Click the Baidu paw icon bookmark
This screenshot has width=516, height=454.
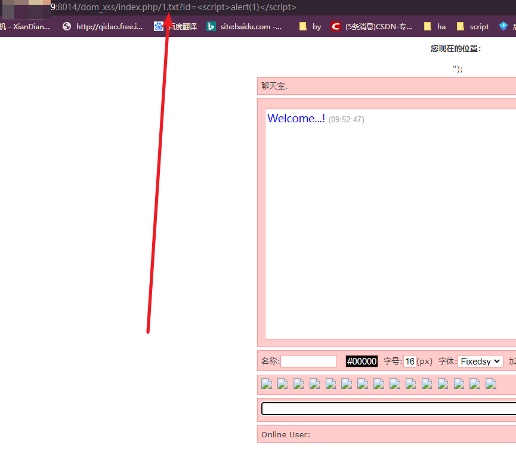[x=159, y=26]
